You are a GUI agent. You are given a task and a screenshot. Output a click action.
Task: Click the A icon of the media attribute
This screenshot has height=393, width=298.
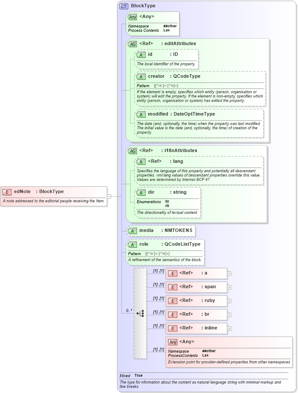pos(133,231)
